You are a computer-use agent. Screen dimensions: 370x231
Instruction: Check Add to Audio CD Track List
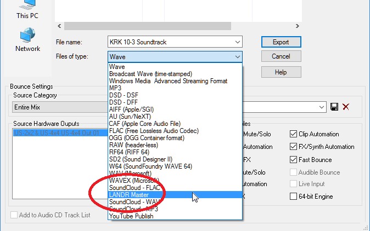(x=14, y=215)
